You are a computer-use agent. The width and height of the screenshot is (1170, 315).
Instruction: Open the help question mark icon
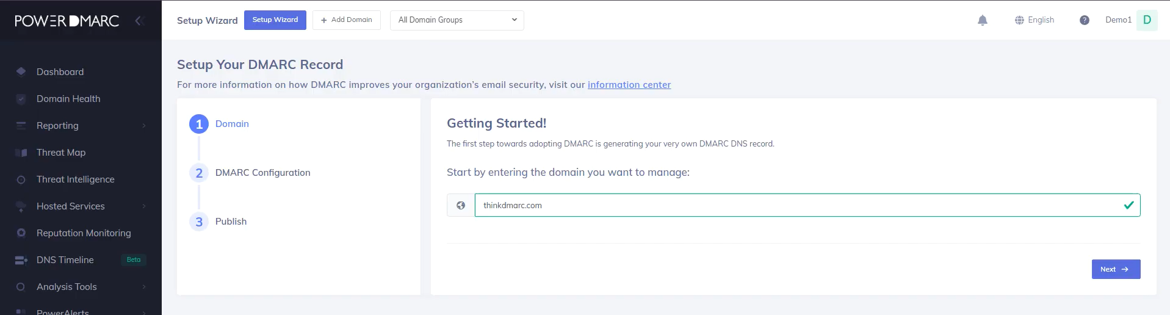click(1084, 20)
